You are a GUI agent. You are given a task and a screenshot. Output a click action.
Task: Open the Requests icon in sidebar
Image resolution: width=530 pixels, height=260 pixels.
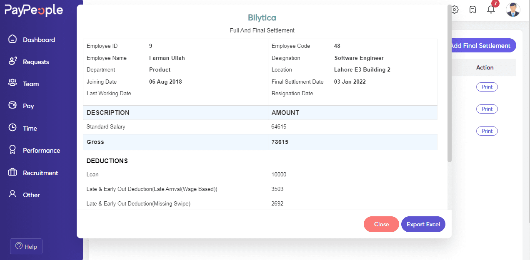tap(12, 62)
